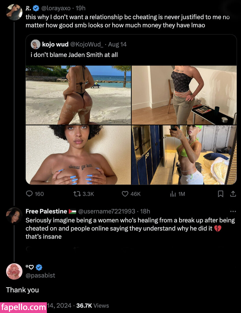The image size is (241, 313).
Task: Share the tweet via share icon
Action: 233,194
